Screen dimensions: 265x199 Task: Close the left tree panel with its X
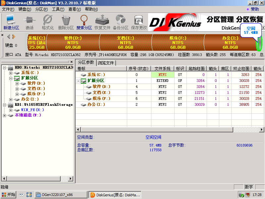pyautogui.click(x=72, y=62)
